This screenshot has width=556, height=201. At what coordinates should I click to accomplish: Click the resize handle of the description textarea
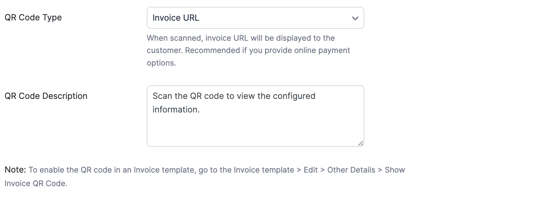pos(360,143)
